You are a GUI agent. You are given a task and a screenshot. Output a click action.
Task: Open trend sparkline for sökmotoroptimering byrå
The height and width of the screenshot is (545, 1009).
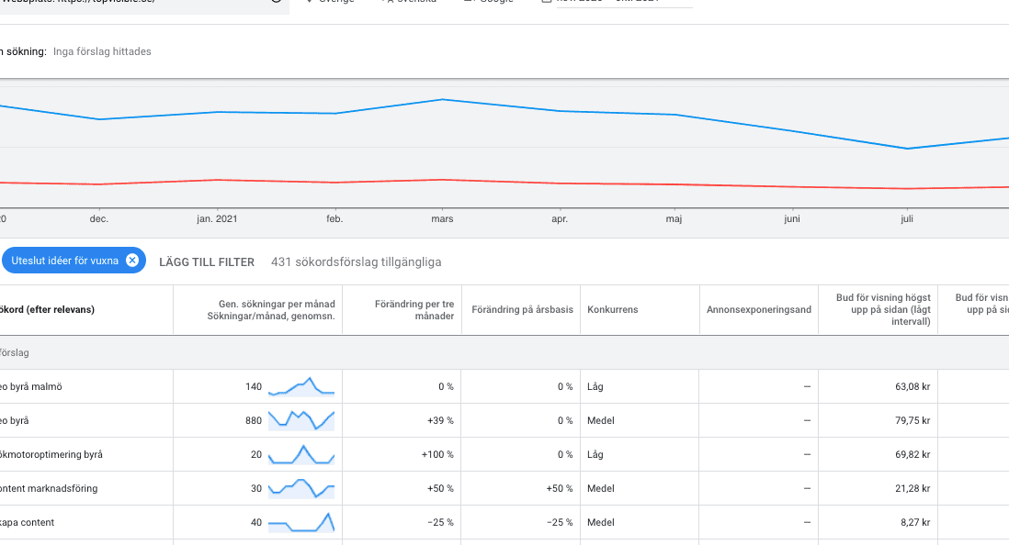(301, 454)
